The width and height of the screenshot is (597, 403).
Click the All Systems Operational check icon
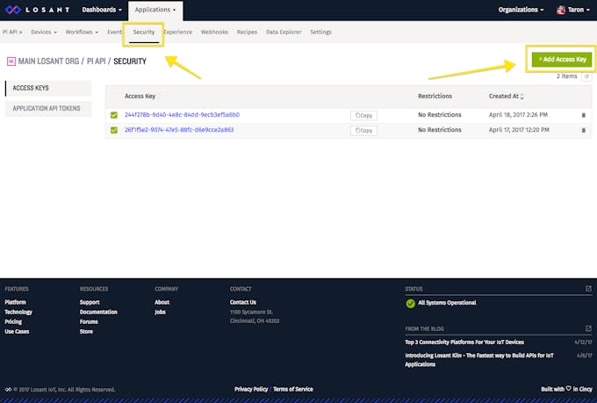coord(411,303)
